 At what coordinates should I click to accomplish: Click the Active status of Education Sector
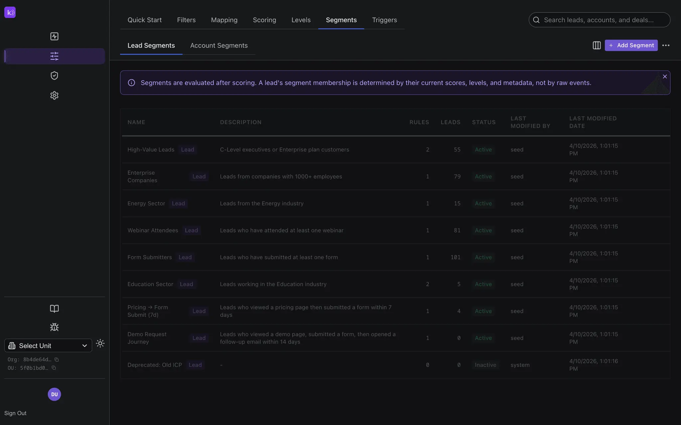[x=483, y=284]
